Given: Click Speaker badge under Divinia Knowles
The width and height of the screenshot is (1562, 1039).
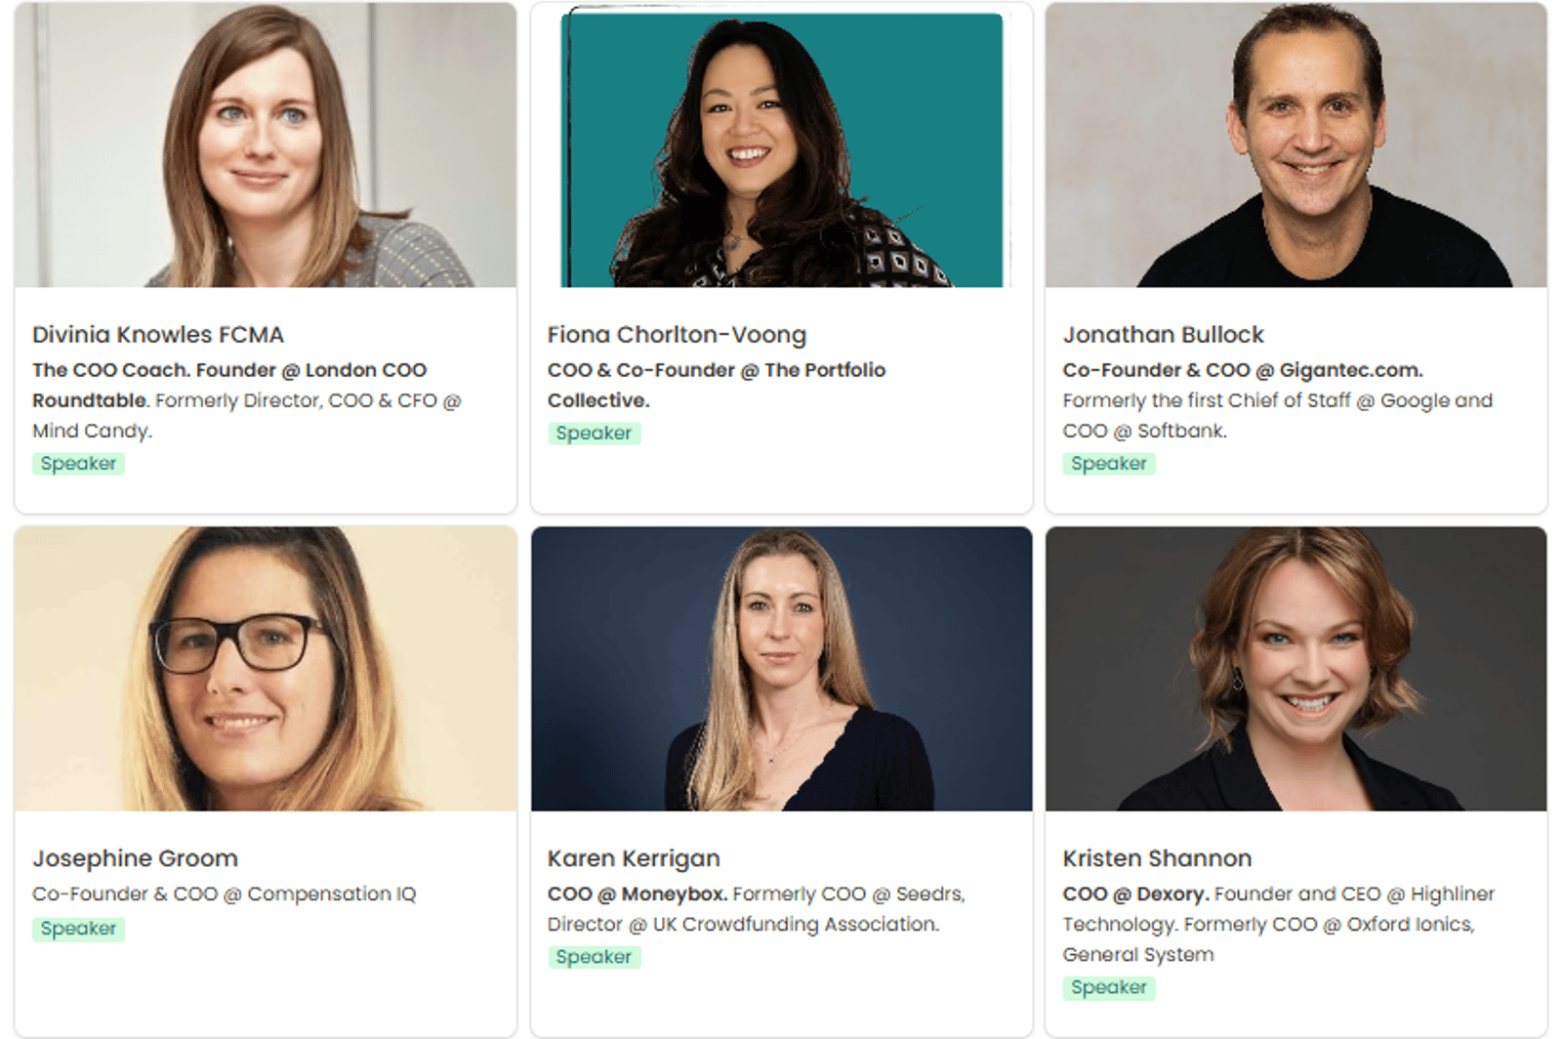Looking at the screenshot, I should click(78, 464).
